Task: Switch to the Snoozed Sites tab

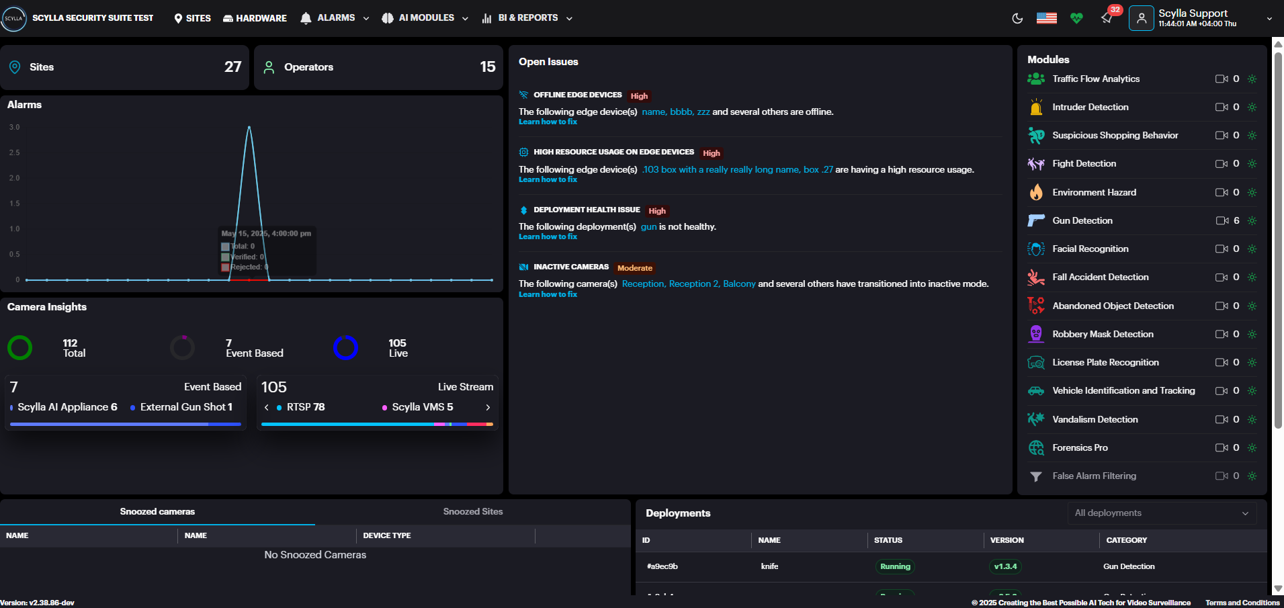Action: click(472, 512)
